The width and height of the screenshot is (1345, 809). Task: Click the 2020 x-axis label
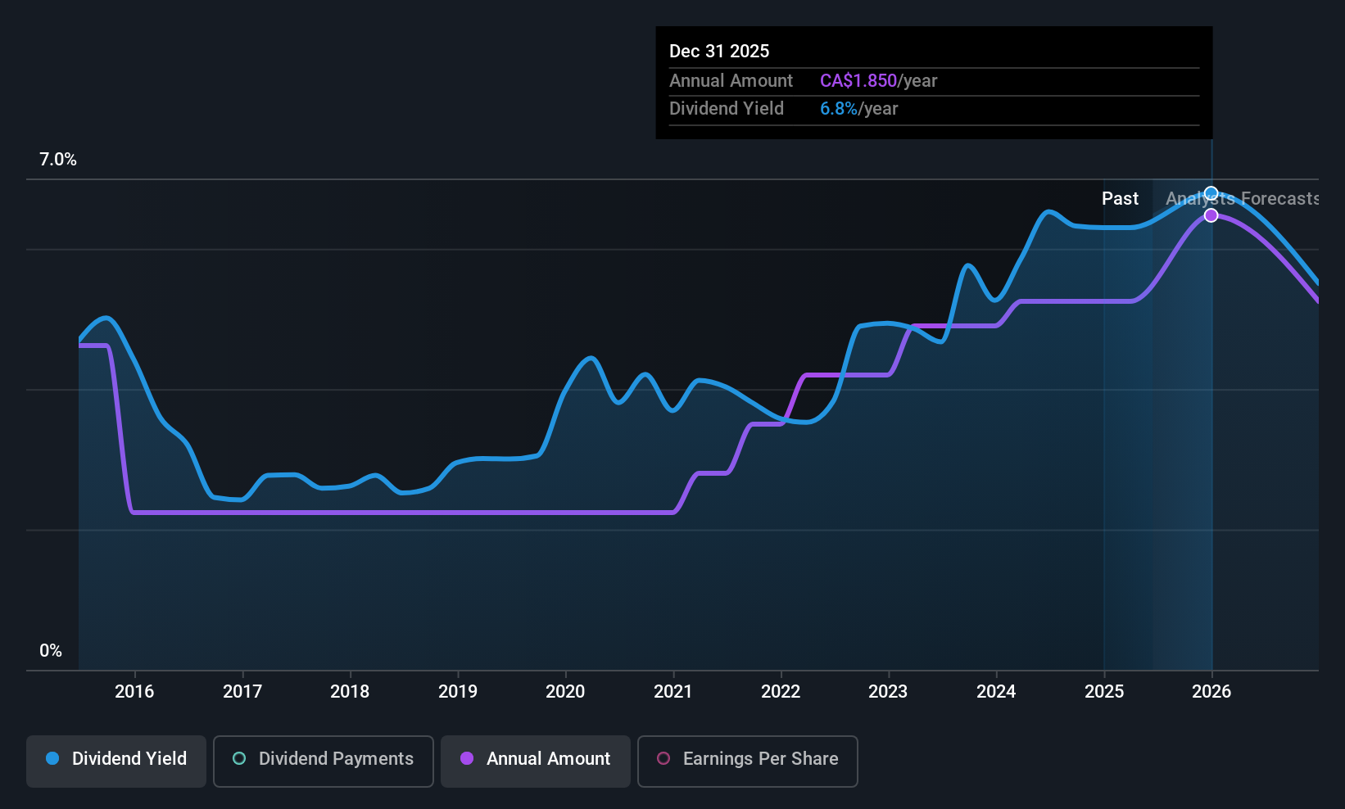click(x=565, y=692)
